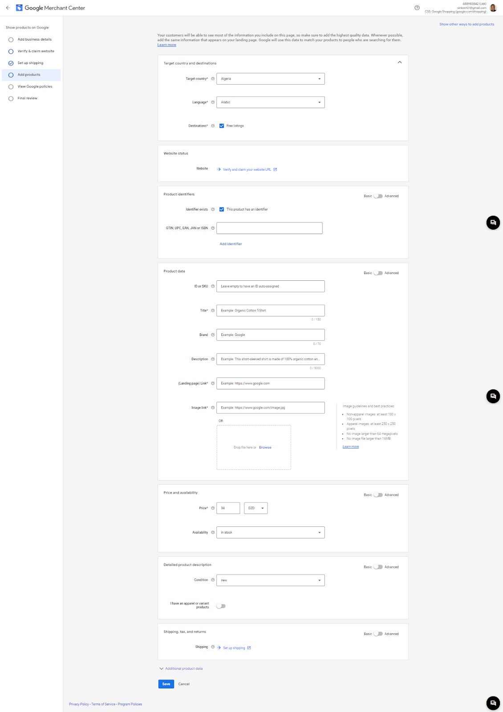
Task: Click help icon beside Condition label
Action: click(x=213, y=580)
